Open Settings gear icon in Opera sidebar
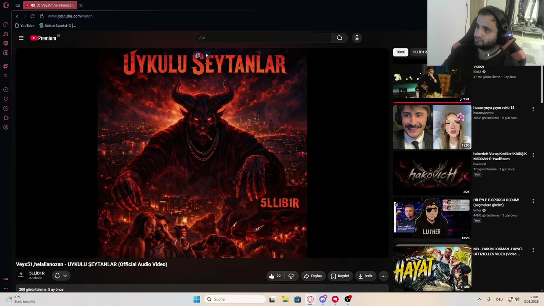Screen dimensions: 544x306 point(6,127)
